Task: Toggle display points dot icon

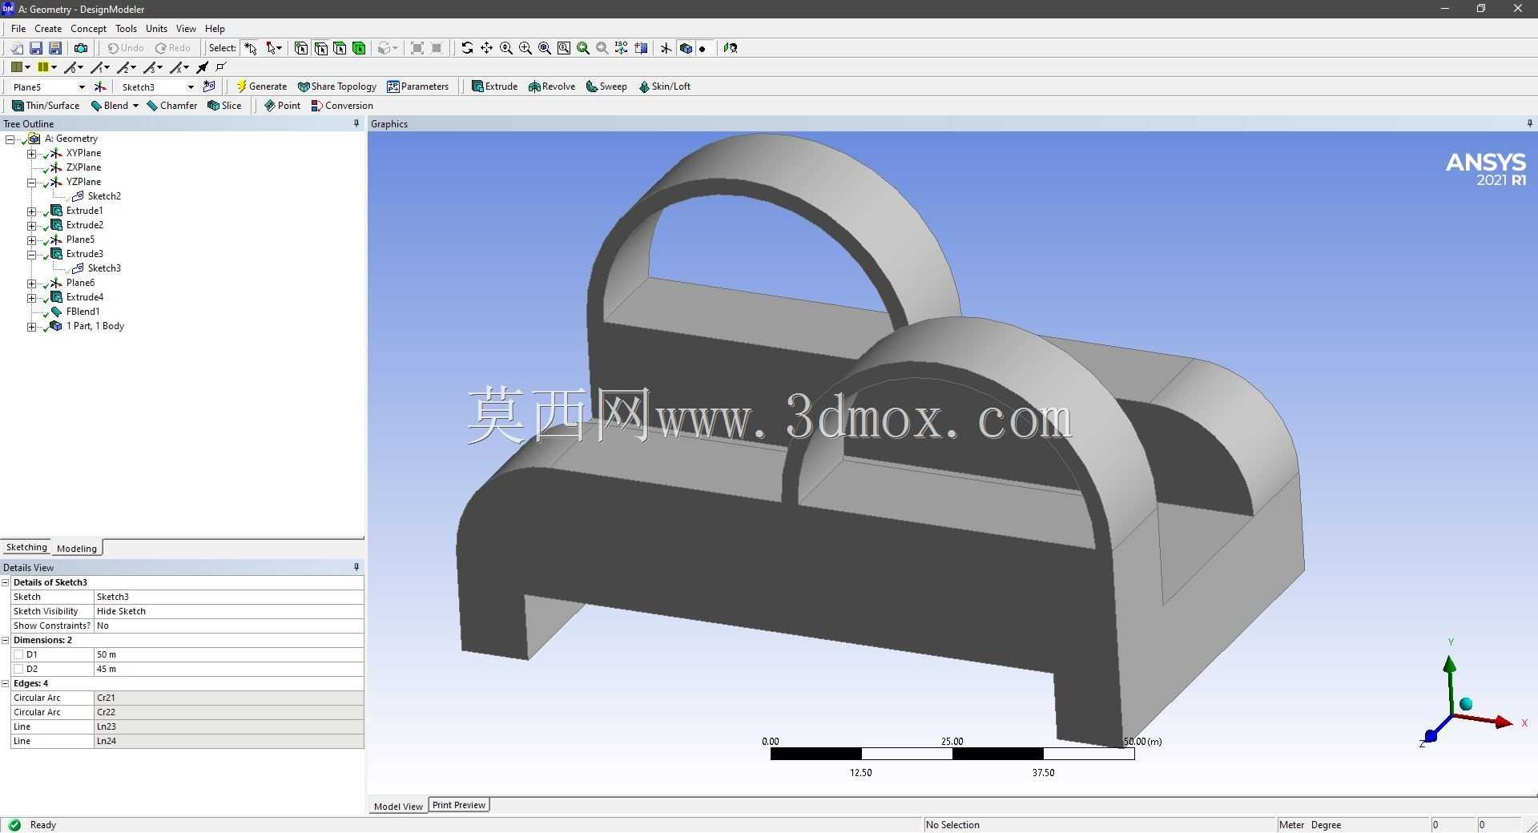Action: (x=703, y=48)
